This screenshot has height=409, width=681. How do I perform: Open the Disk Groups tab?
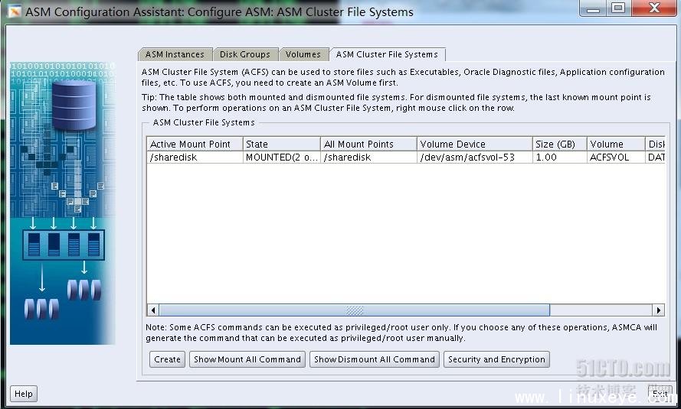[245, 54]
